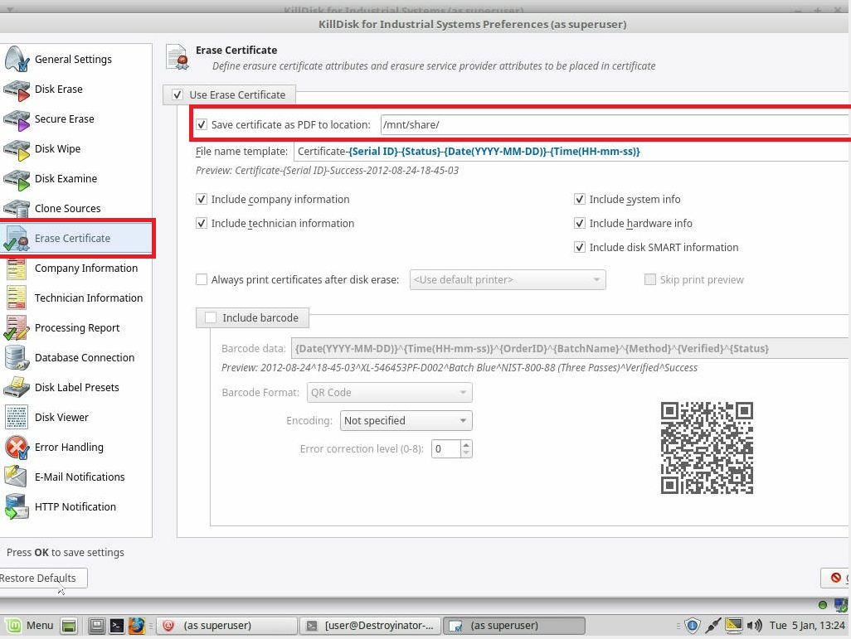The height and width of the screenshot is (639, 851).
Task: Click the Barcode data field
Action: (x=571, y=348)
